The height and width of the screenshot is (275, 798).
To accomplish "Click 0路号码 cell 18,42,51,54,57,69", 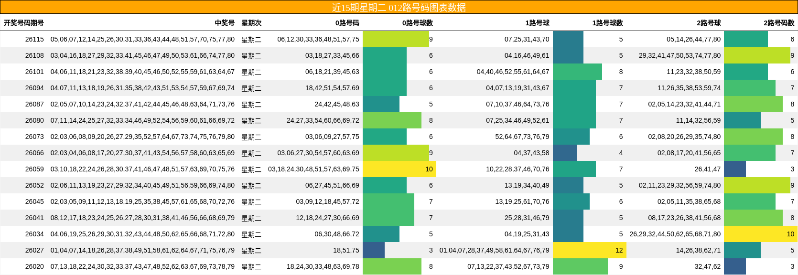I will [x=332, y=88].
